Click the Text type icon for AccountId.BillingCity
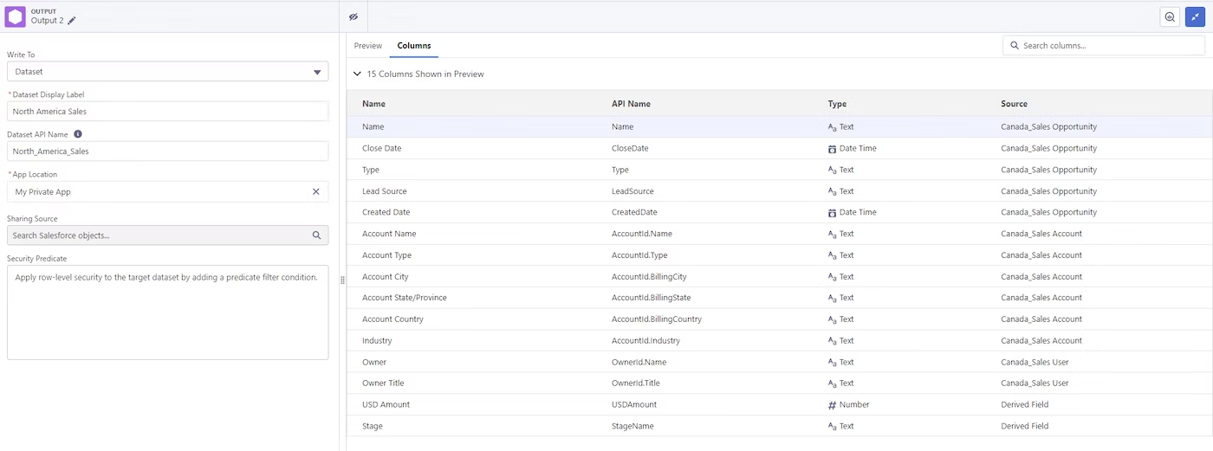Image resolution: width=1213 pixels, height=451 pixels. pos(832,277)
